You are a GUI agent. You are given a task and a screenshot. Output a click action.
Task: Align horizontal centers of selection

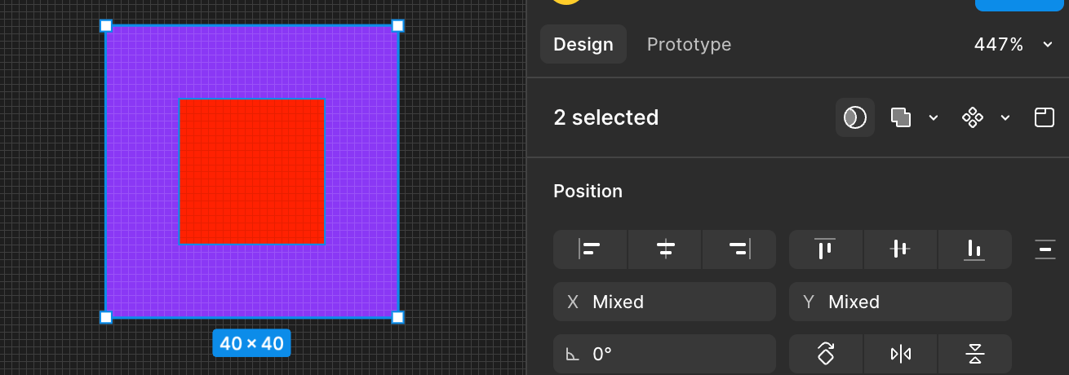coord(665,249)
